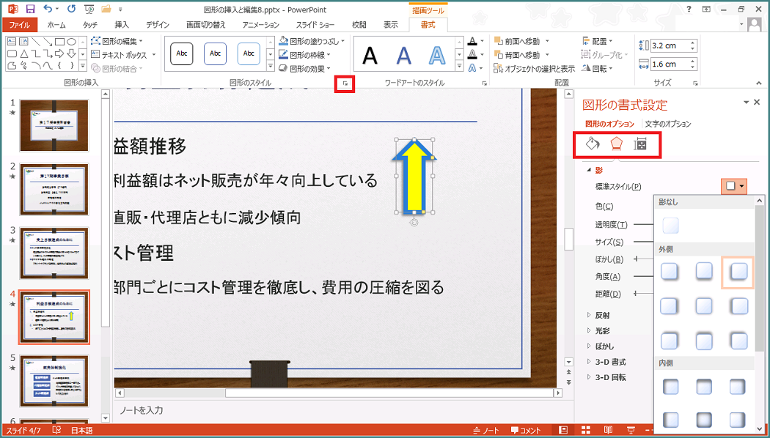This screenshot has width=770, height=438.
Task: Click the Open folder icon in title bar
Action: 106,10
